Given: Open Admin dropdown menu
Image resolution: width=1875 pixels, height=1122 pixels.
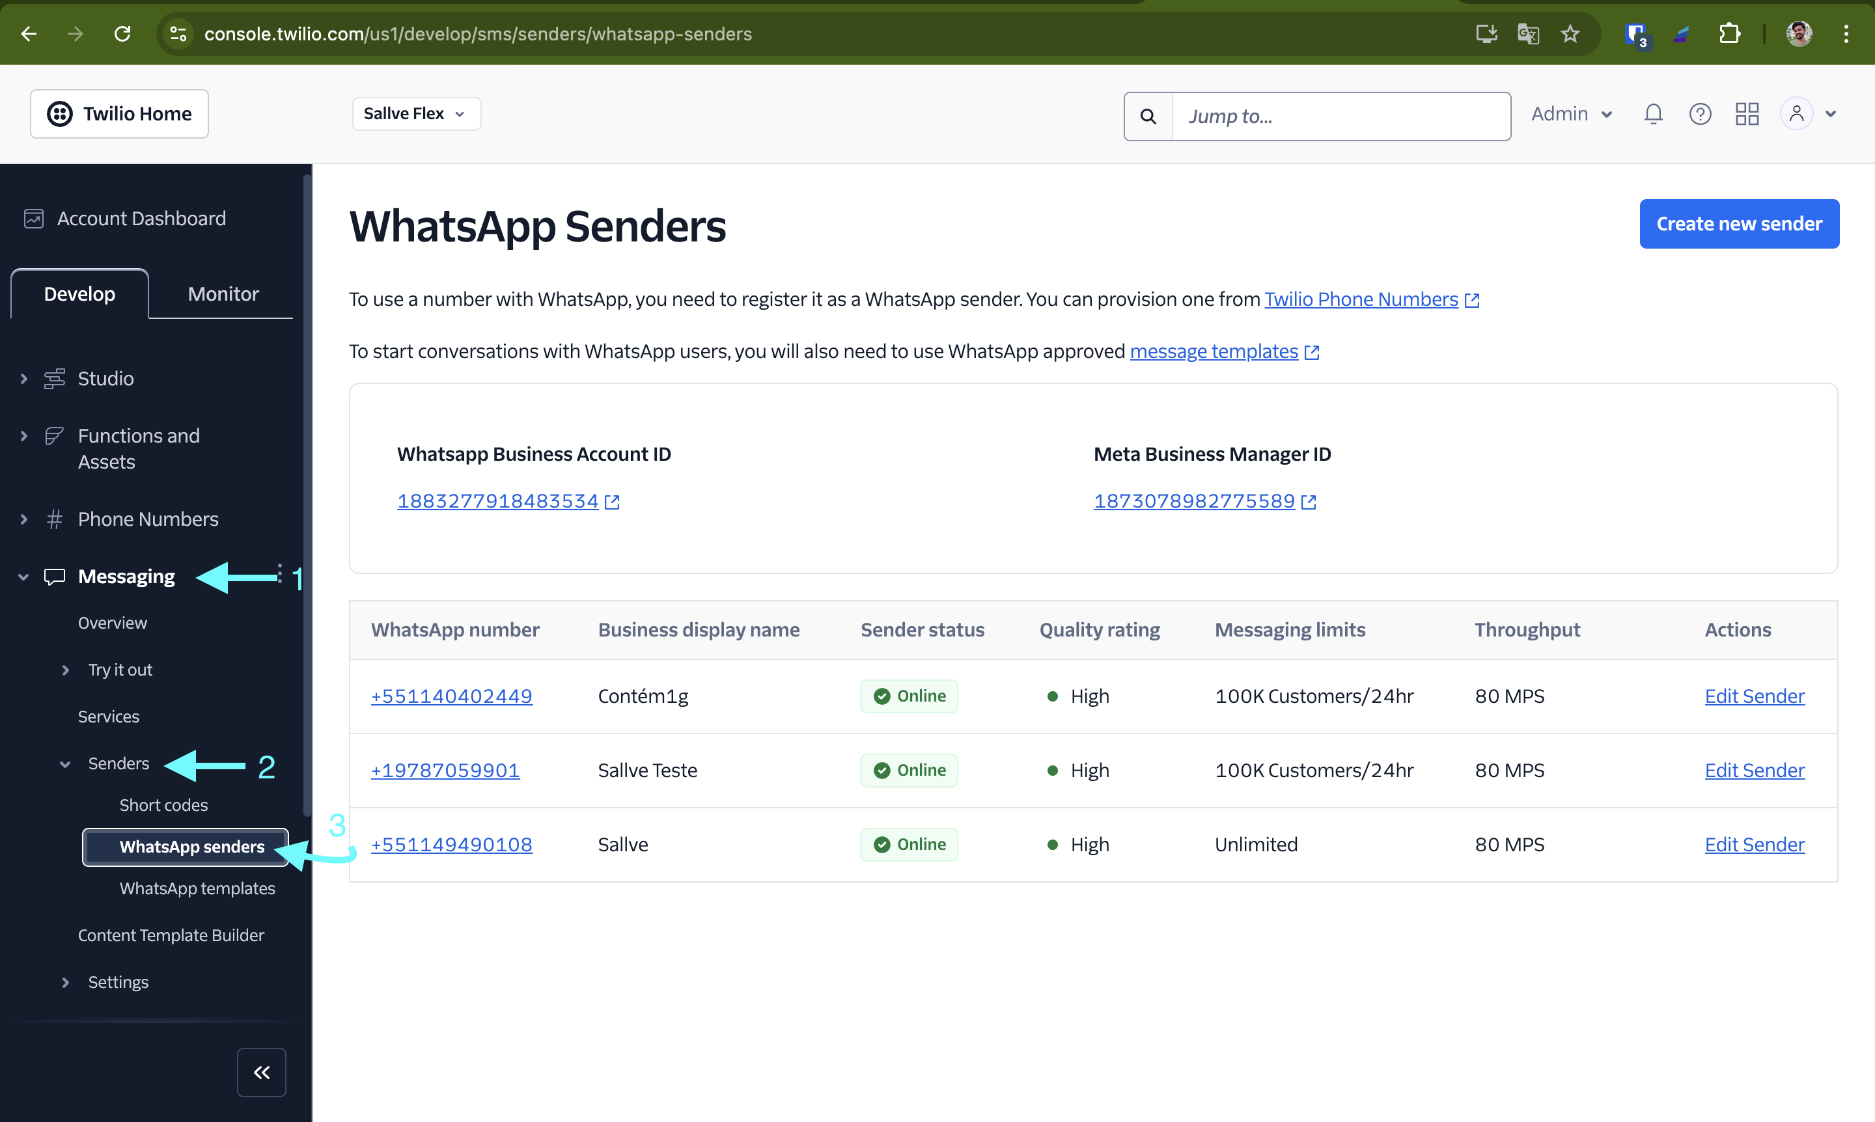Looking at the screenshot, I should [x=1572, y=114].
